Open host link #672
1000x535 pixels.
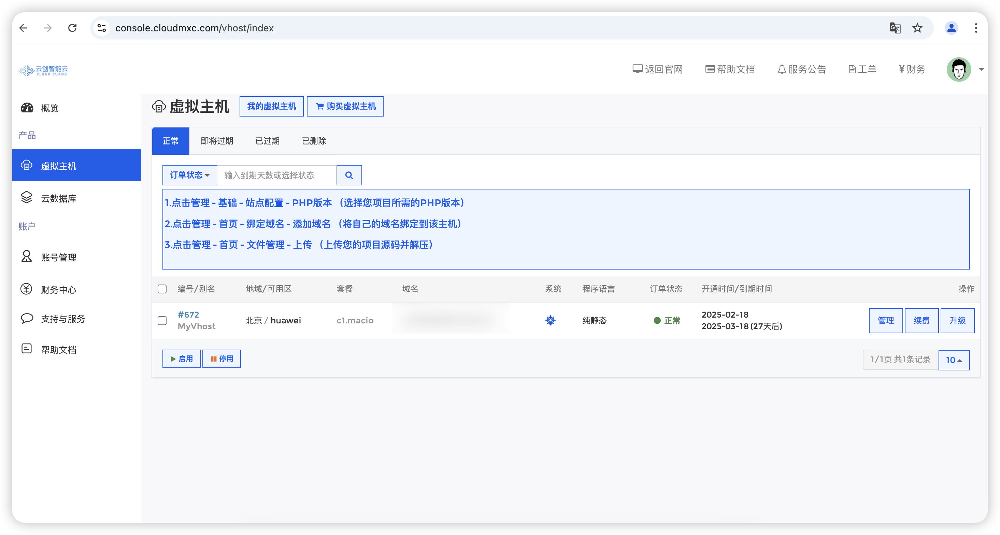coord(188,315)
